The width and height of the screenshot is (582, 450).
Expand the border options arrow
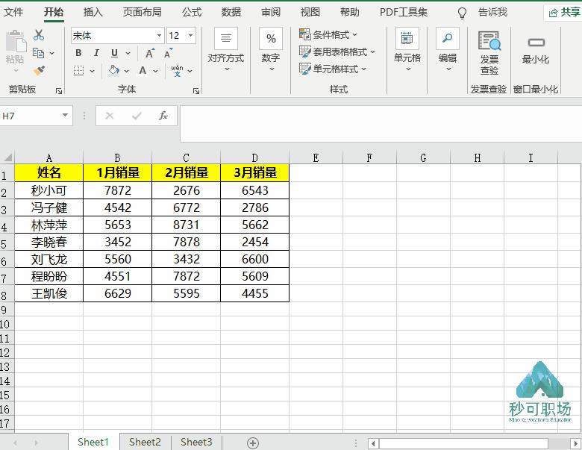[x=92, y=71]
